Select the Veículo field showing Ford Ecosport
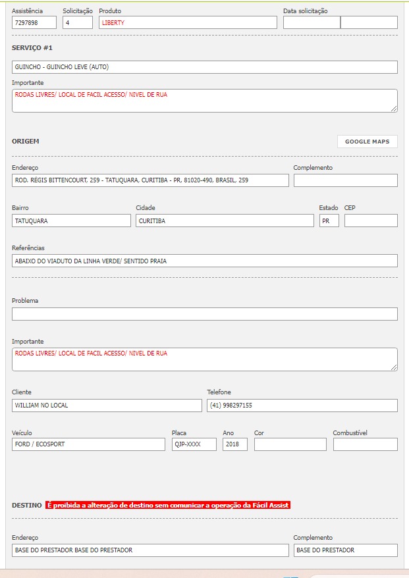Image resolution: width=409 pixels, height=578 pixels. pyautogui.click(x=88, y=444)
